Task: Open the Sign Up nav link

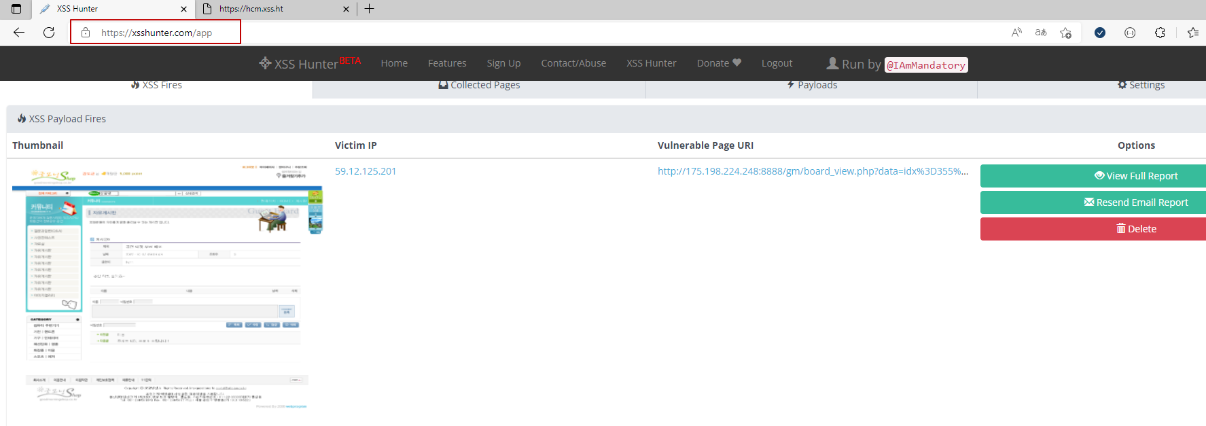Action: pos(503,63)
